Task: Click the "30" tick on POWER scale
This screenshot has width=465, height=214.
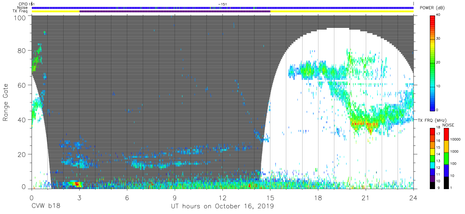Action: click(439, 39)
